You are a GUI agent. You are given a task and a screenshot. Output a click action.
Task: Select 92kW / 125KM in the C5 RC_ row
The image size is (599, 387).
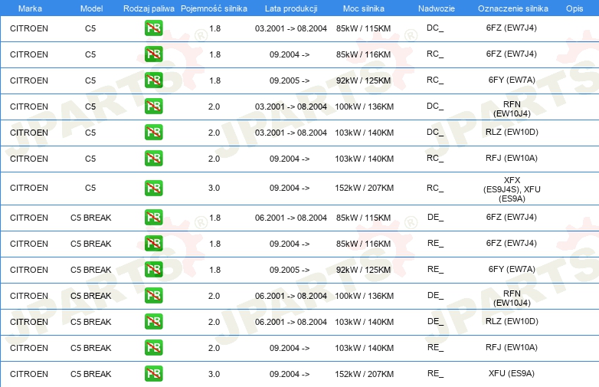point(363,80)
